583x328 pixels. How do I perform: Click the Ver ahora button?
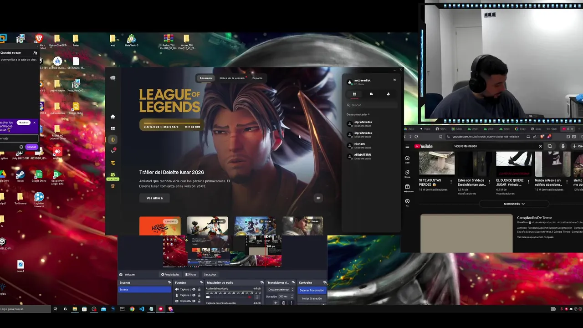[154, 198]
